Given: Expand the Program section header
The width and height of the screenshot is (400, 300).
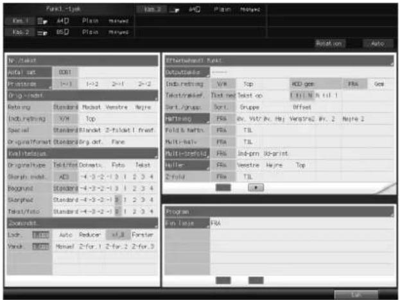Looking at the screenshot, I should (279, 211).
